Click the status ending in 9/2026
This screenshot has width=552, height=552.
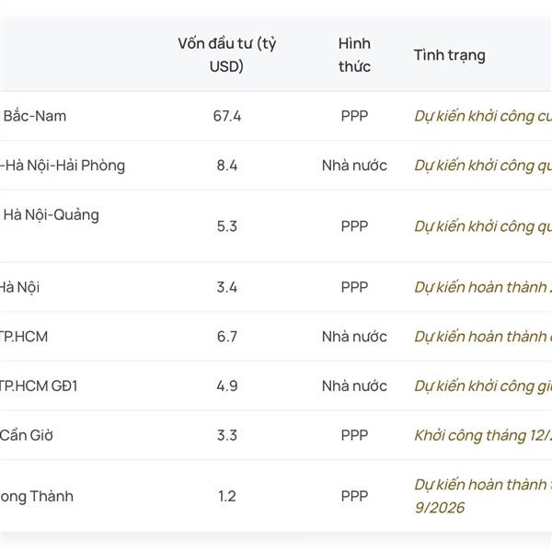pos(440,507)
